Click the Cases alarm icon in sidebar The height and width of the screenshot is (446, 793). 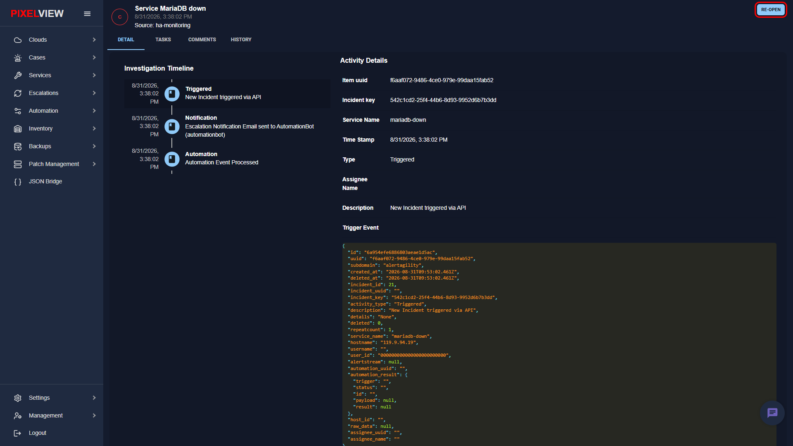[18, 58]
